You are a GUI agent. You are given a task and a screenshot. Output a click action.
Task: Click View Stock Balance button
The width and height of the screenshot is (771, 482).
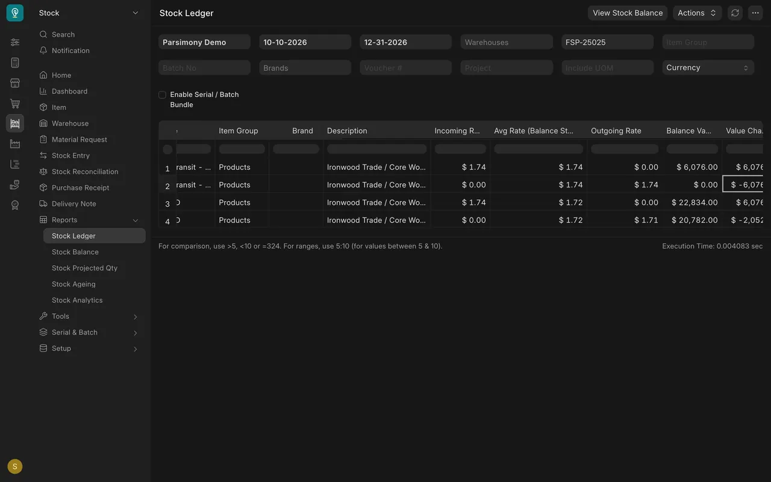coord(628,13)
